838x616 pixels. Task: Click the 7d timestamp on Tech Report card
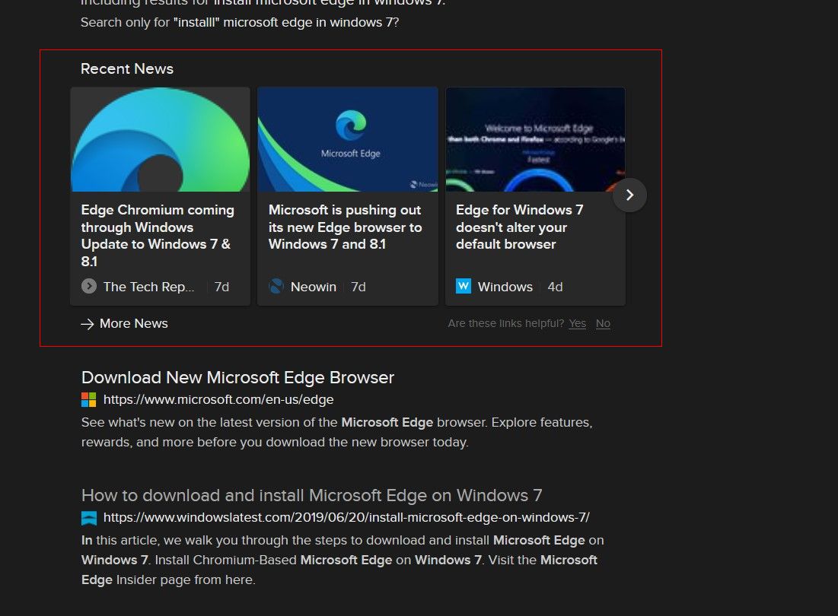(x=221, y=287)
